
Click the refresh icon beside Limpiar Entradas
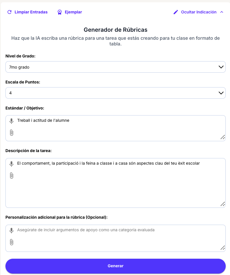[x=9, y=12]
